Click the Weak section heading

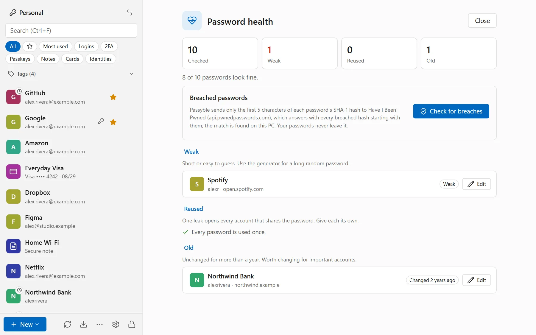191,152
